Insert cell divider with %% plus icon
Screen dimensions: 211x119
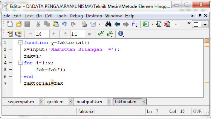pos(101,34)
